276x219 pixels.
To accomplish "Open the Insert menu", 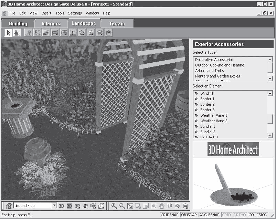I will coord(46,13).
